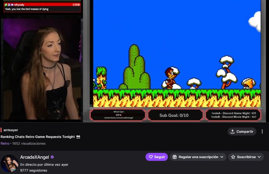Click the Compartir share button

point(242,131)
